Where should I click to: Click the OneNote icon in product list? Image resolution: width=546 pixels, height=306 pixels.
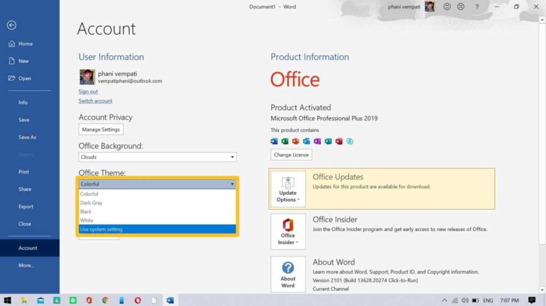(x=317, y=141)
